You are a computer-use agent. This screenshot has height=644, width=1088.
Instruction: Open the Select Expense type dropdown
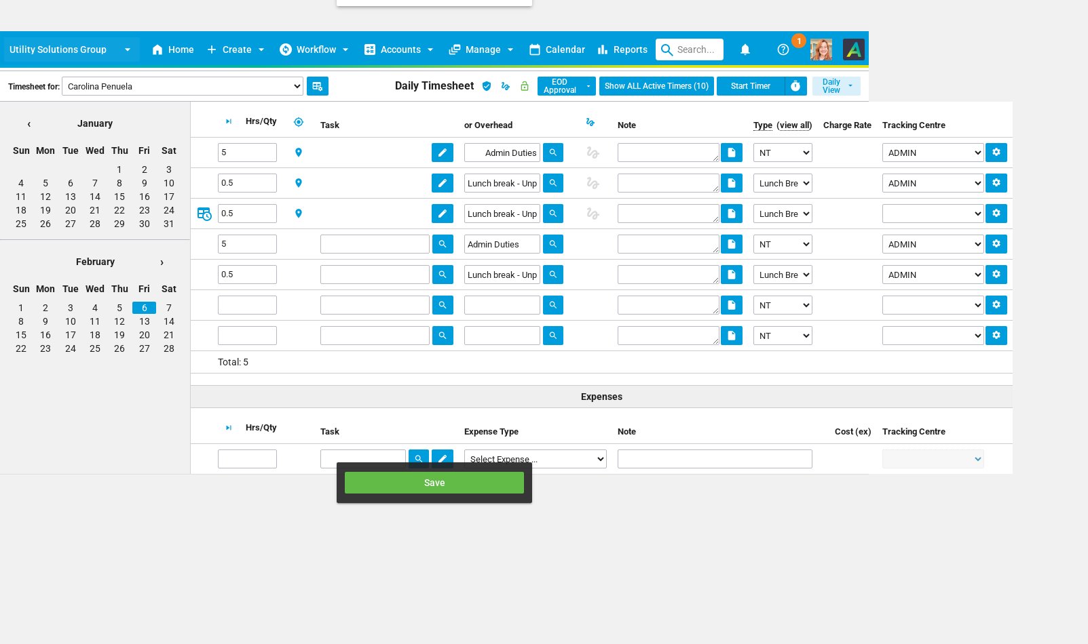point(535,459)
